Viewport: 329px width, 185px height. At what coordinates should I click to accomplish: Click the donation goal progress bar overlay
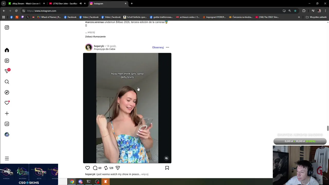point(300,141)
